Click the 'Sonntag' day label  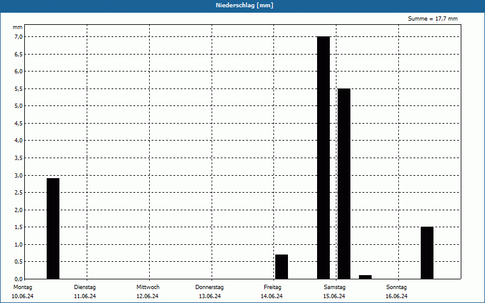pyautogui.click(x=396, y=287)
